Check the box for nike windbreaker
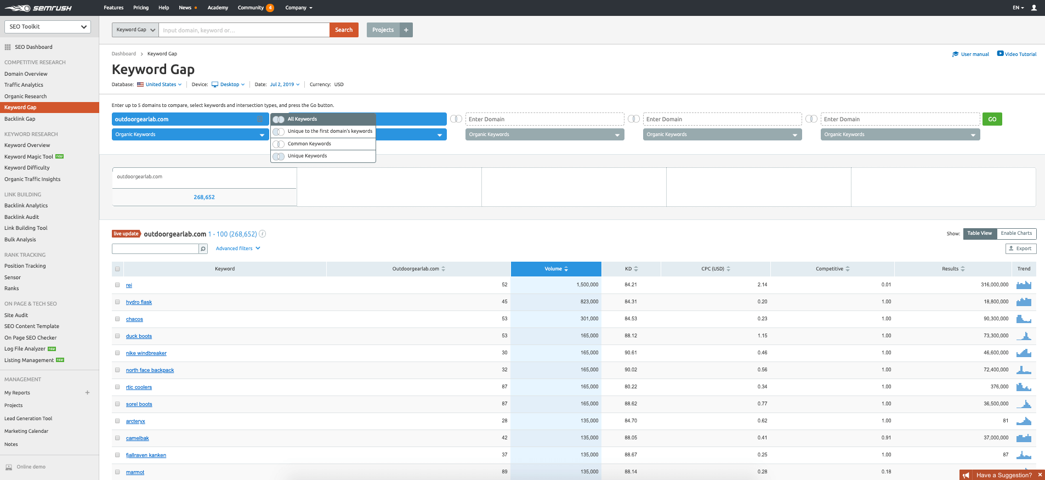 tap(117, 353)
